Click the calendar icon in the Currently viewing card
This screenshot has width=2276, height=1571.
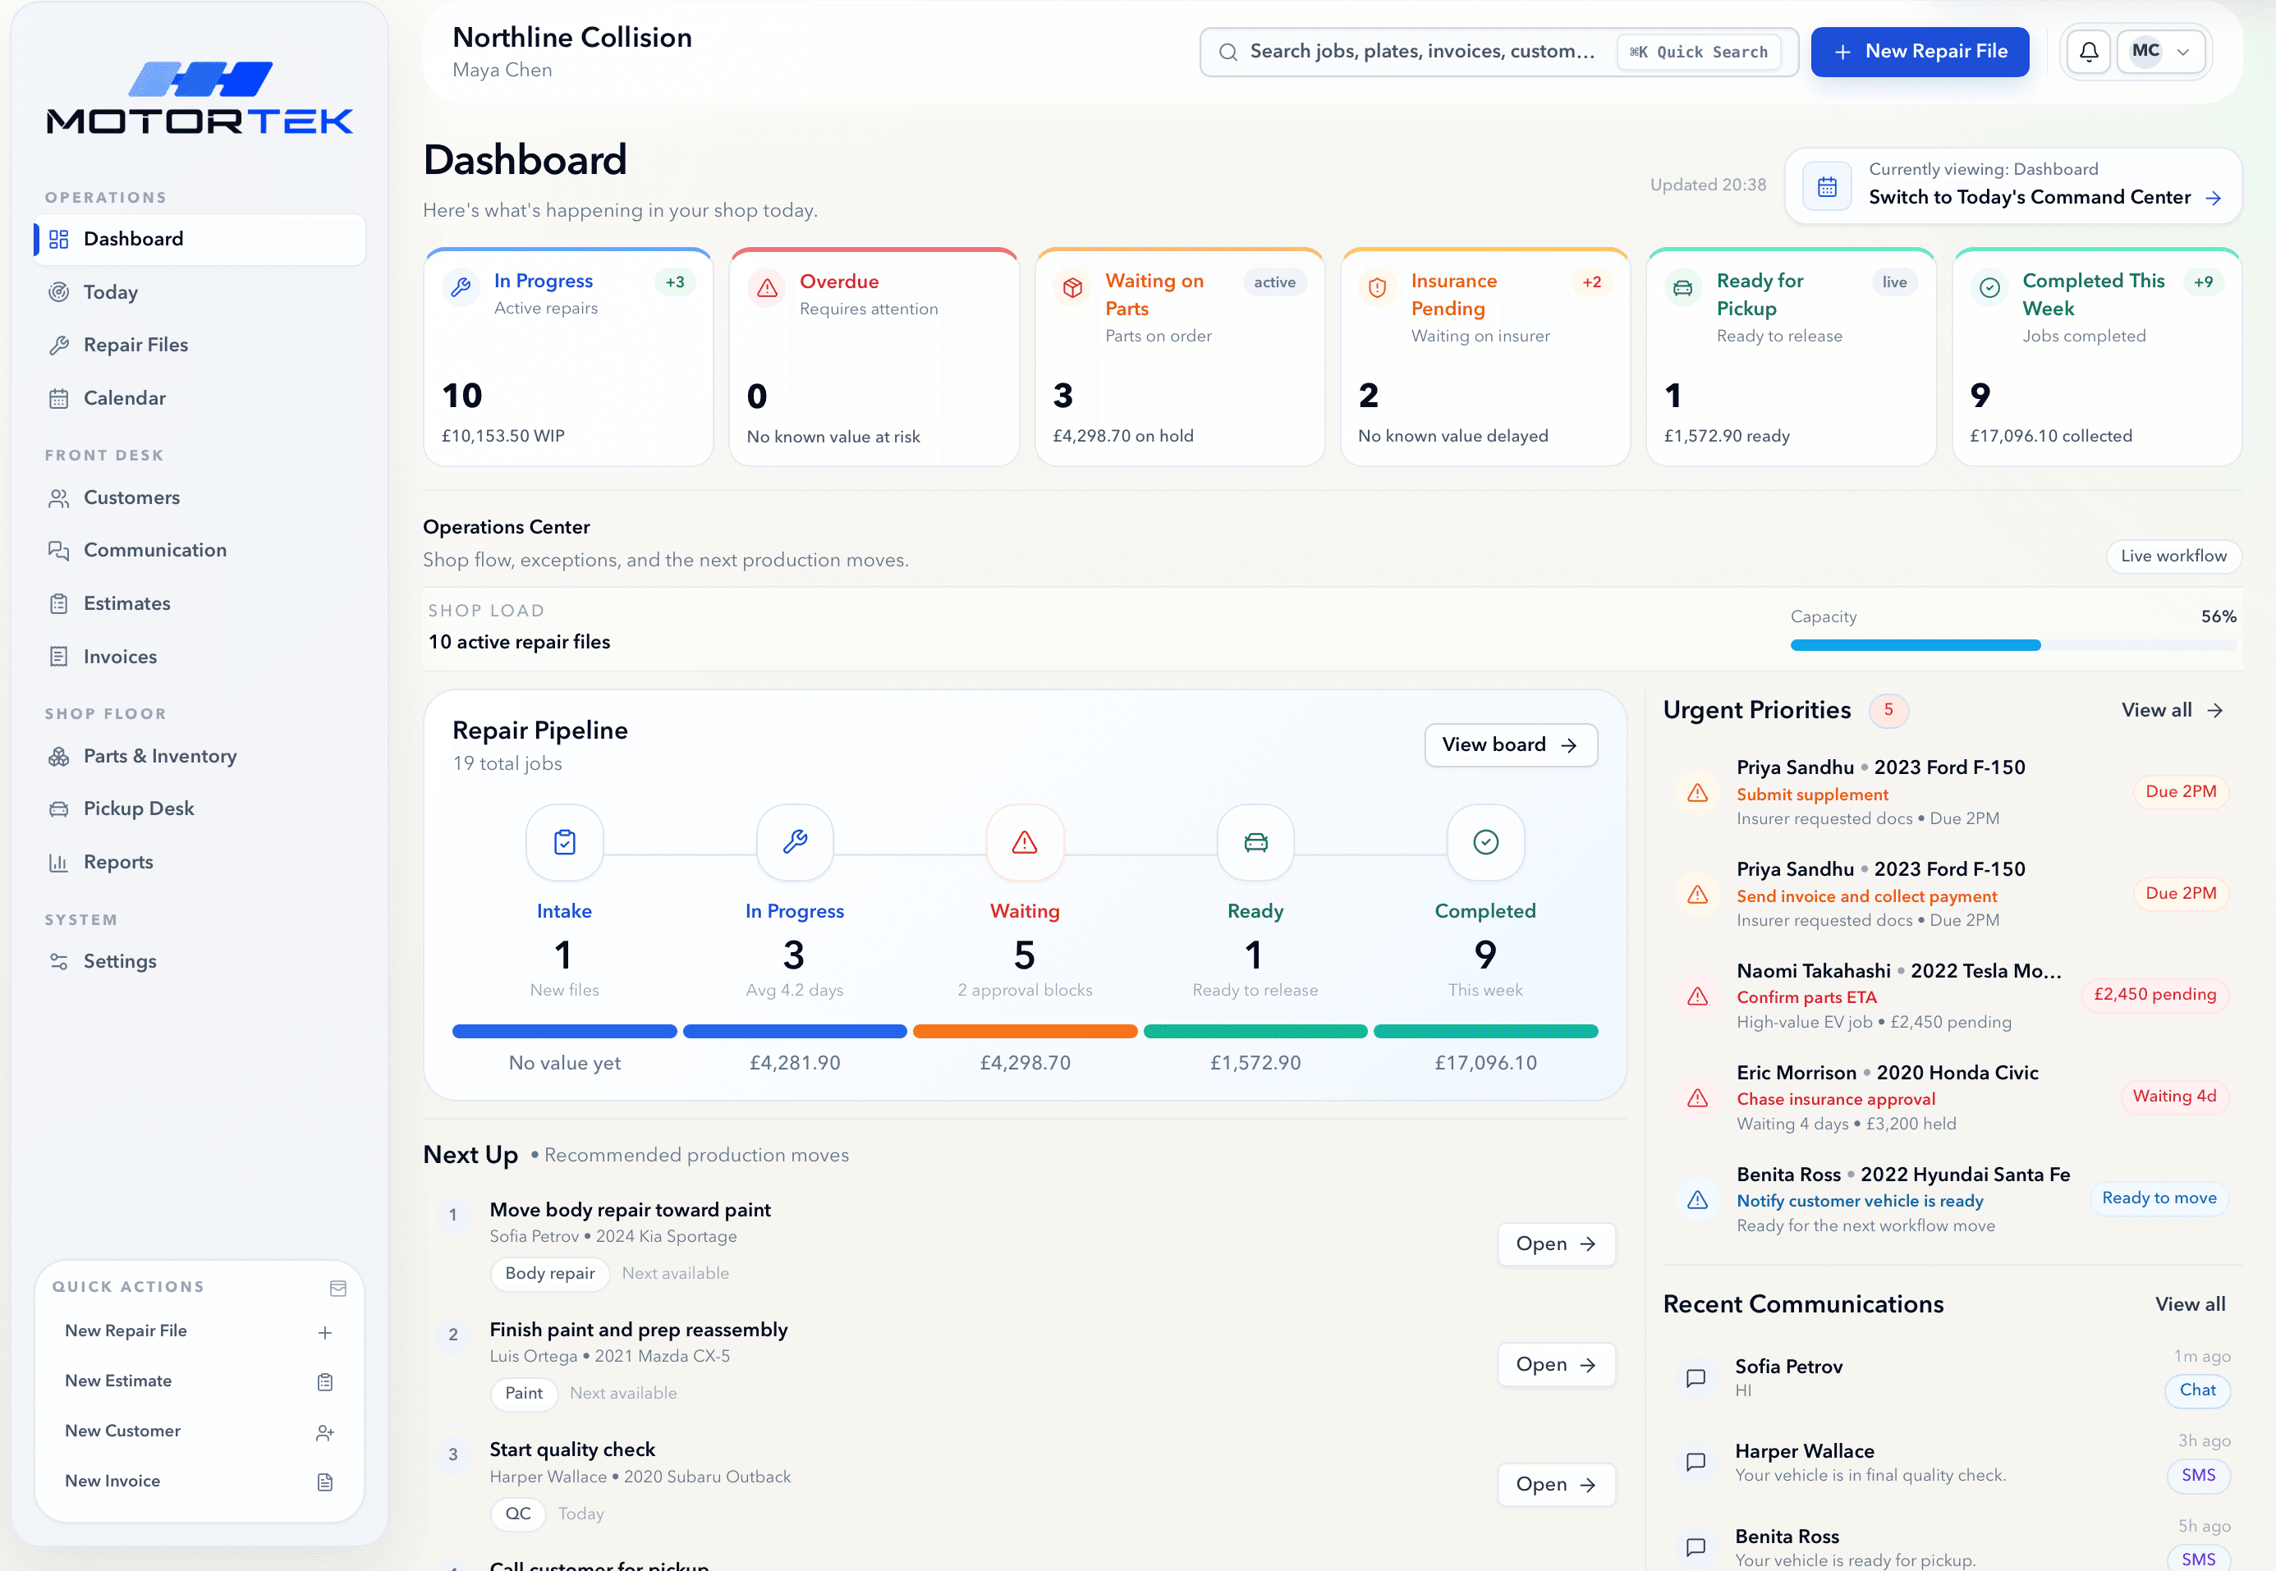1827,186
